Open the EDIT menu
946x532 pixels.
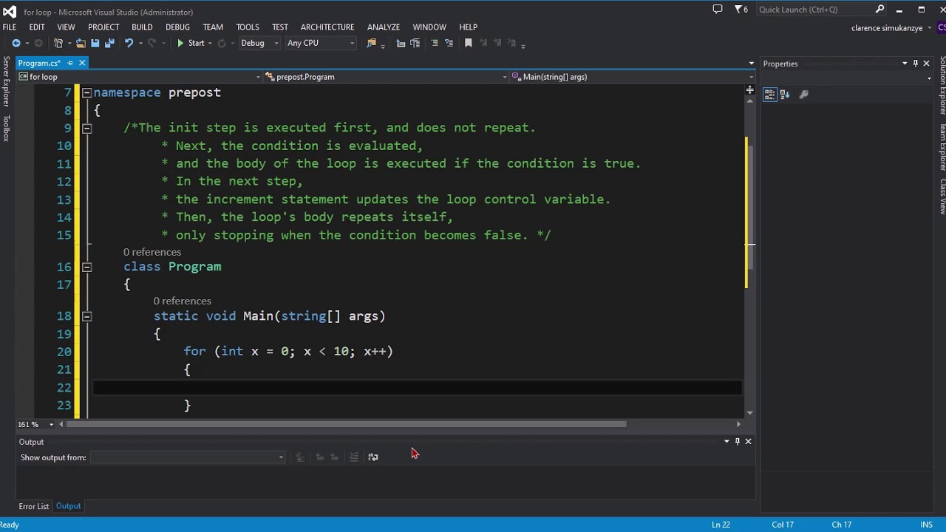37,27
